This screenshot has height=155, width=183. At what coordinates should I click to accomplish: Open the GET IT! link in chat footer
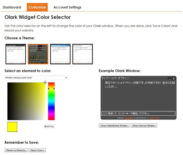point(155,118)
